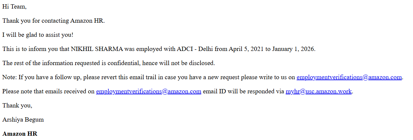
Task: Click the "Note:" label text
Action: tap(10, 77)
